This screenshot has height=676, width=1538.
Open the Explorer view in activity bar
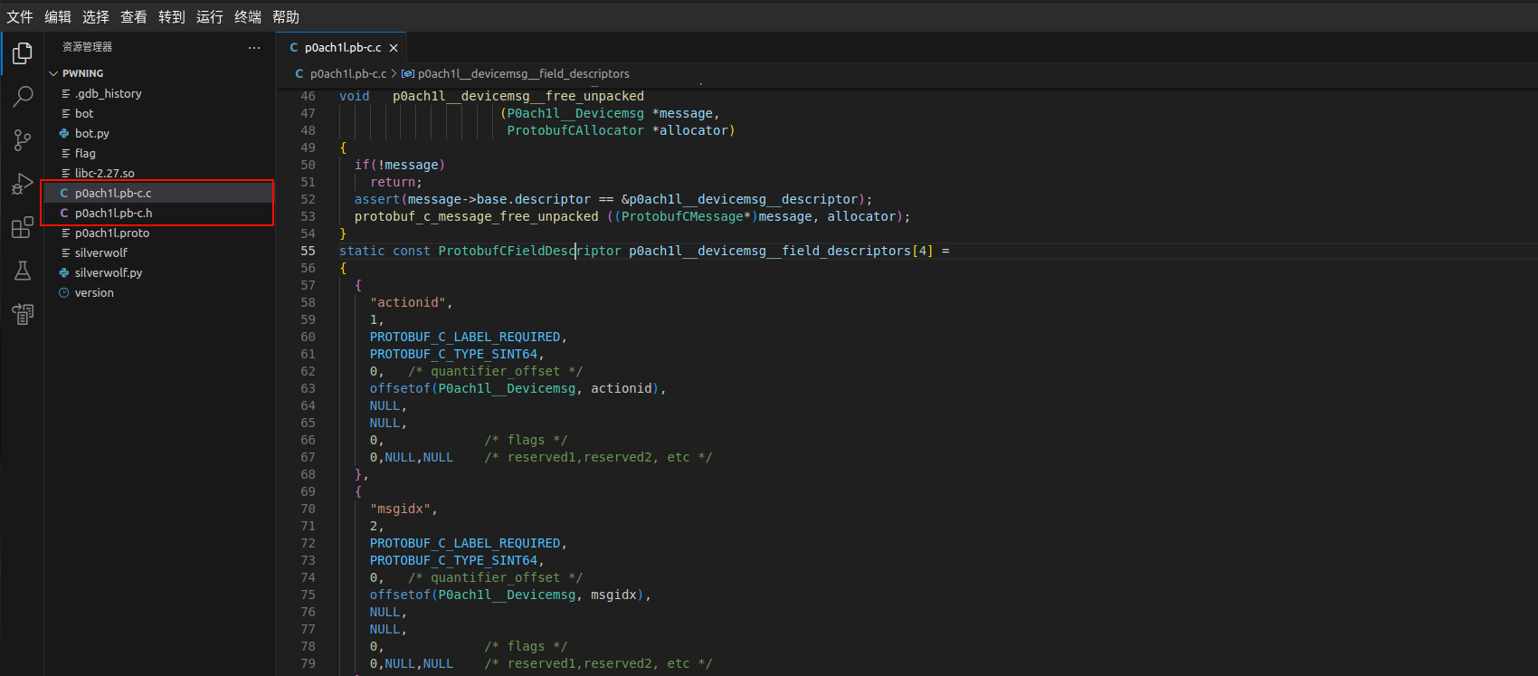pyautogui.click(x=23, y=53)
